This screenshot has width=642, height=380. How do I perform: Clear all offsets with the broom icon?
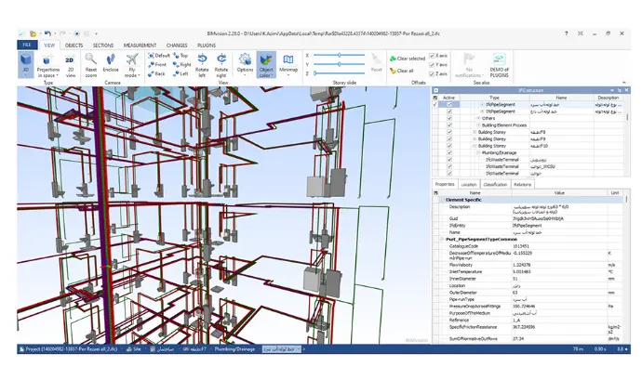tap(402, 71)
